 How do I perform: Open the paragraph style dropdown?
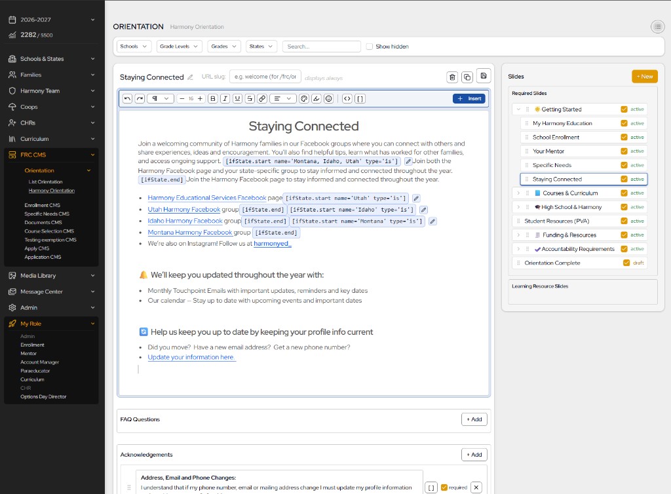[161, 99]
